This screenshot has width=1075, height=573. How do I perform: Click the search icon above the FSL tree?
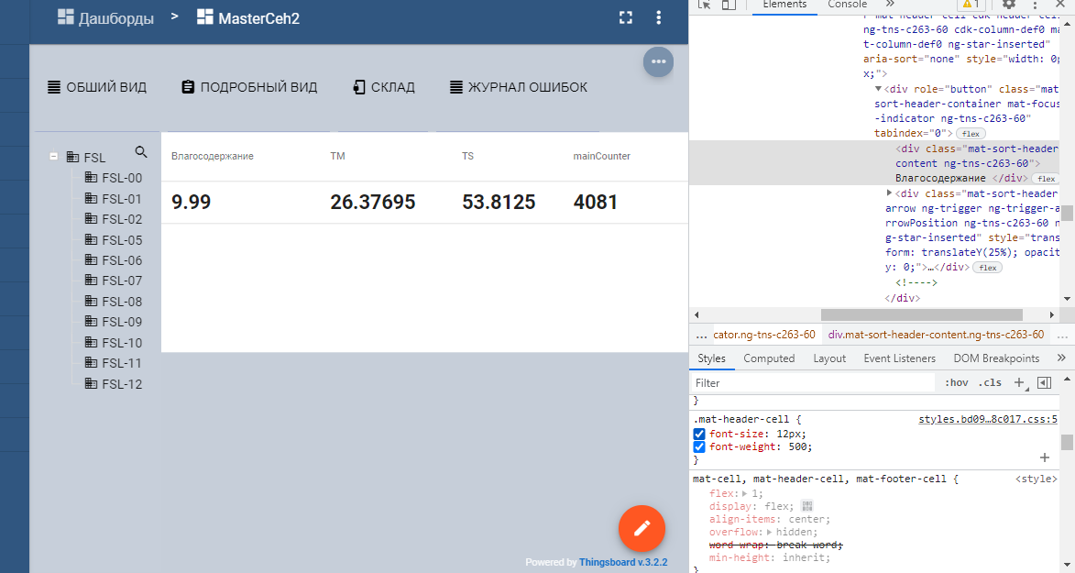[141, 152]
